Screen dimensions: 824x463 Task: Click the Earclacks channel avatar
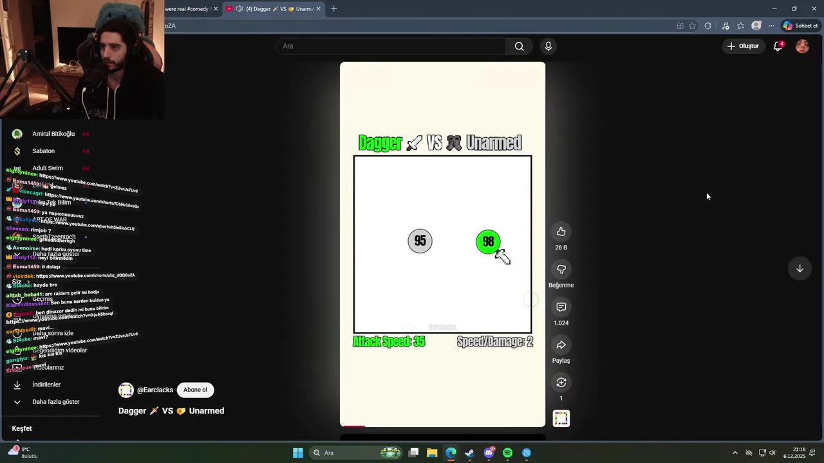coord(126,390)
